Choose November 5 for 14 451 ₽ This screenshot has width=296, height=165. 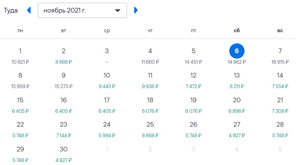click(193, 56)
